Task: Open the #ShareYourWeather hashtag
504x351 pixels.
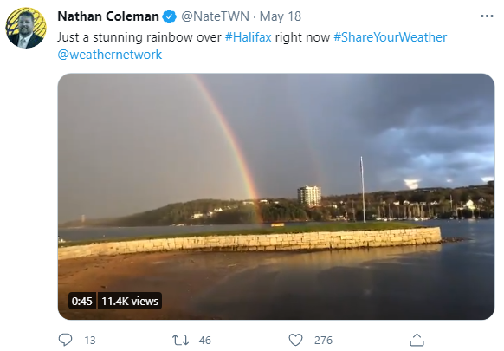Action: click(x=391, y=37)
